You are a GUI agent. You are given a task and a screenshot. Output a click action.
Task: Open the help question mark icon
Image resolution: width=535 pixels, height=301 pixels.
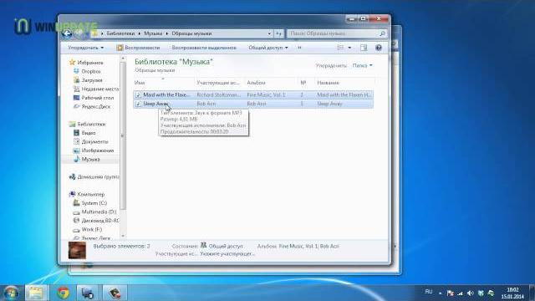[x=379, y=48]
